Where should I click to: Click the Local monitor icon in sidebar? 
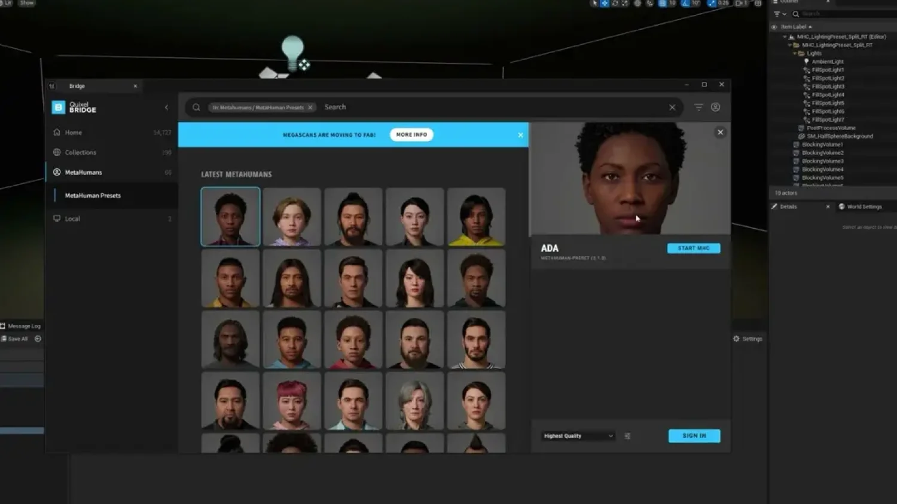tap(57, 219)
